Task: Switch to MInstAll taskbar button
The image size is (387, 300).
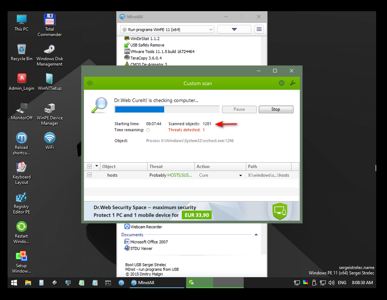Action: tap(158, 283)
